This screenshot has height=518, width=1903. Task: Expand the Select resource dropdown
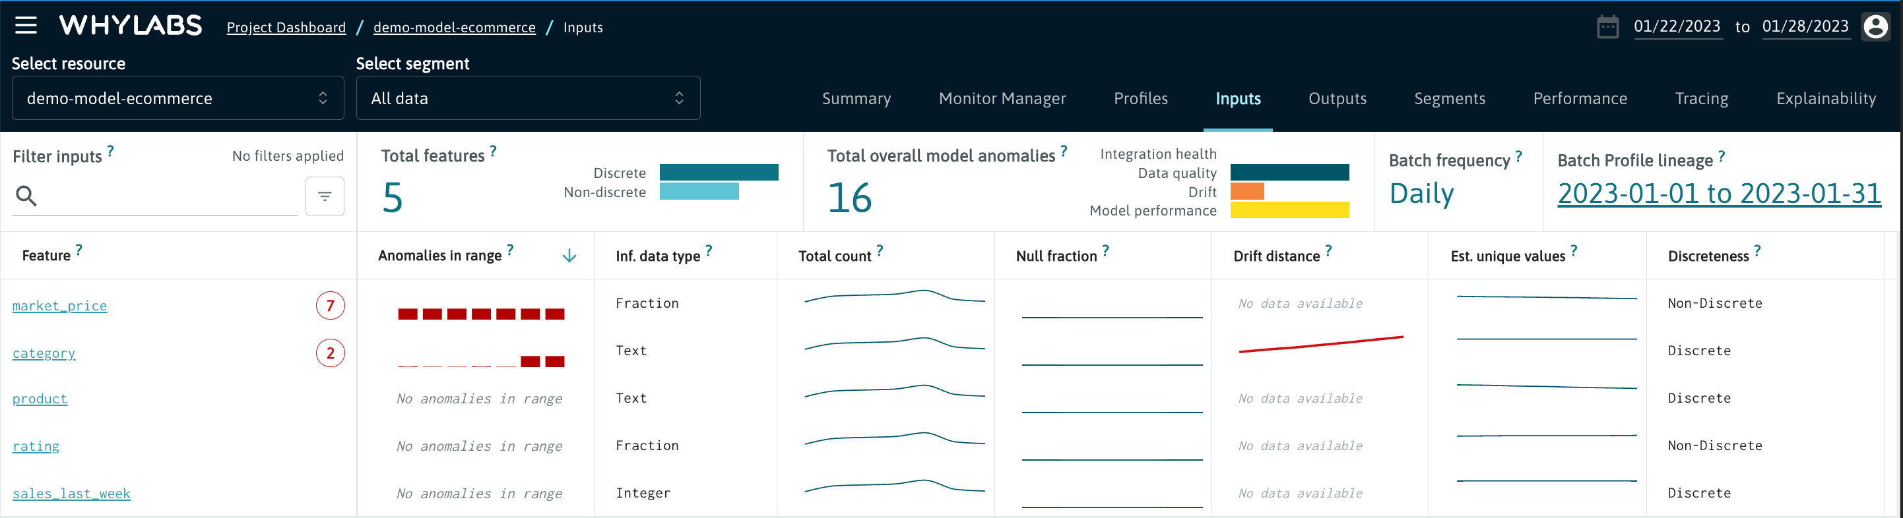(x=178, y=98)
